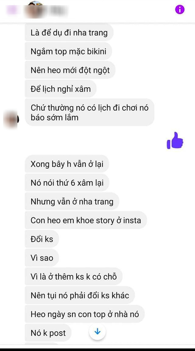Click the "Nên heo mới đột ngột" message

70,70
